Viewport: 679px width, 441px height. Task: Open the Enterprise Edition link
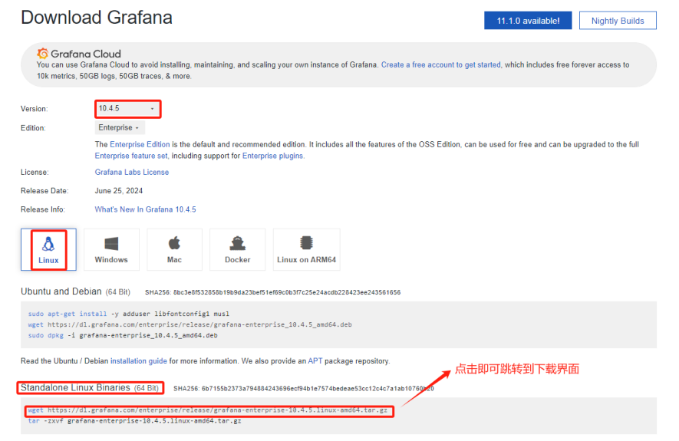(x=140, y=144)
